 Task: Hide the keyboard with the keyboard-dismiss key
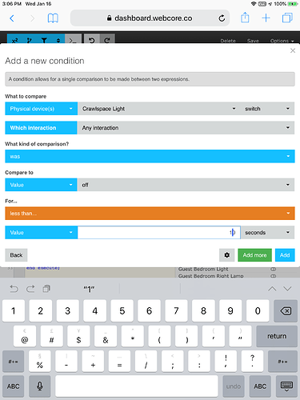click(286, 386)
